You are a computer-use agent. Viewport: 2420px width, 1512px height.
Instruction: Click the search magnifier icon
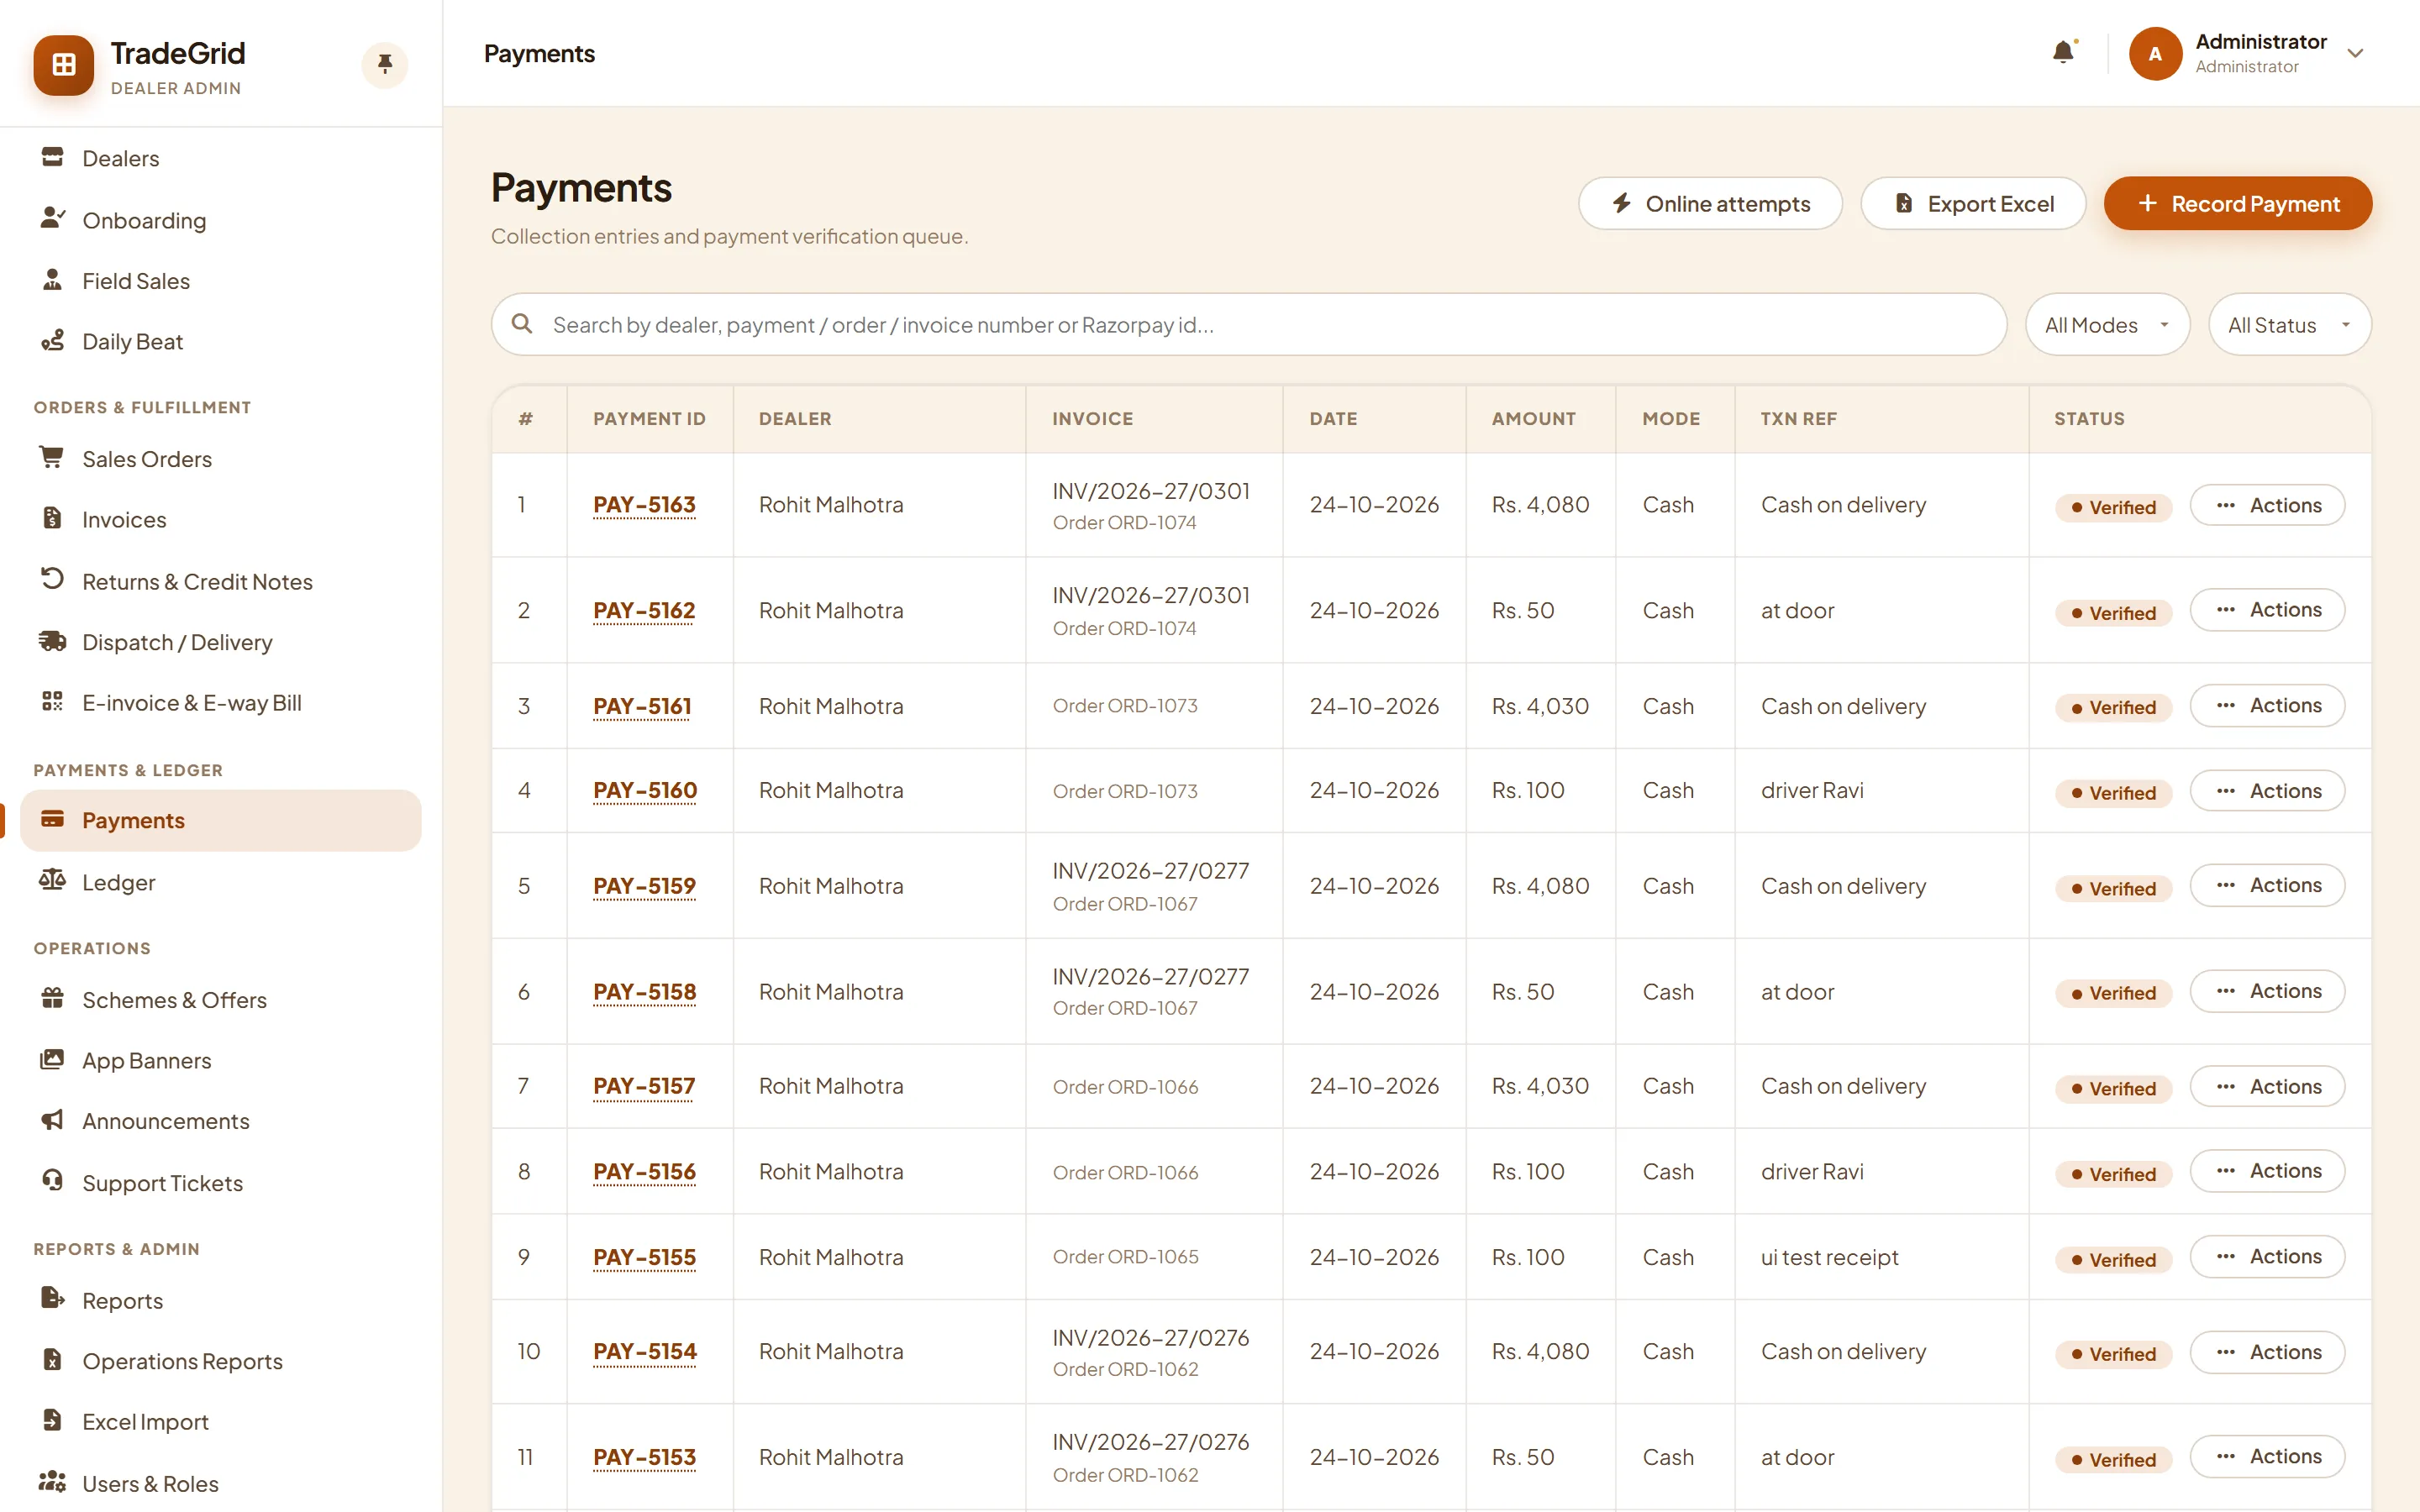pos(522,324)
